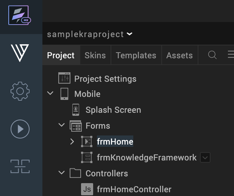Click the Js icon of frmHomeController
This screenshot has width=234, height=196.
coord(87,189)
